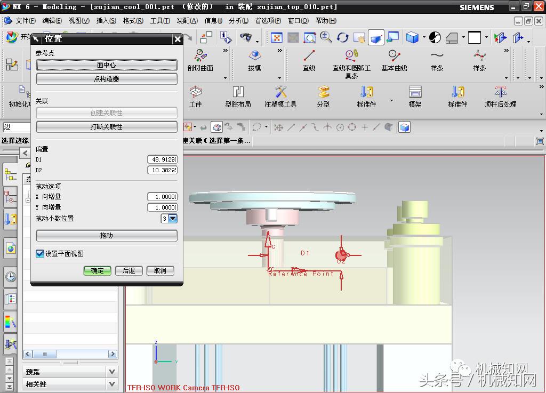Open the 装配(A) menu
Image resolution: width=546 pixels, height=393 pixels.
click(x=187, y=21)
